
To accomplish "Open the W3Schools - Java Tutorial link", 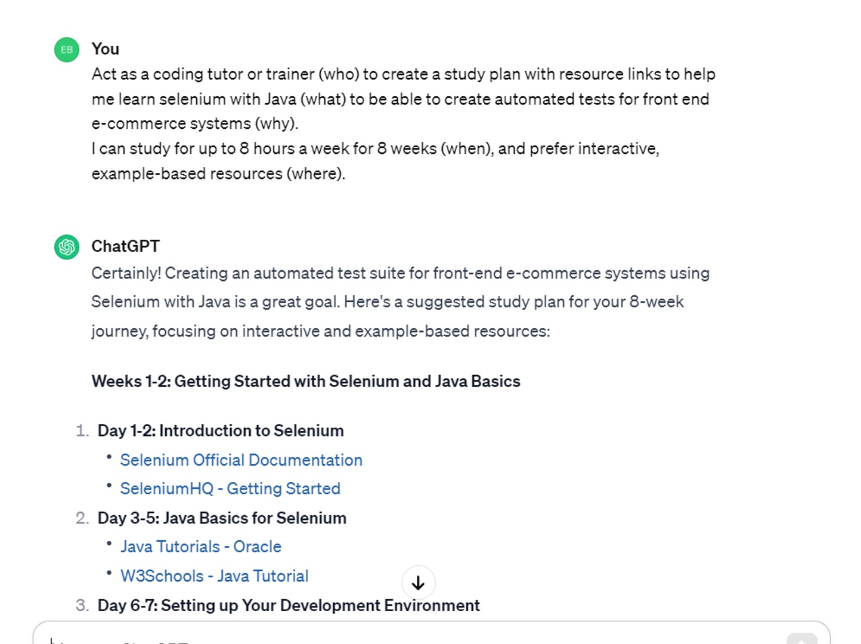I will click(x=214, y=575).
